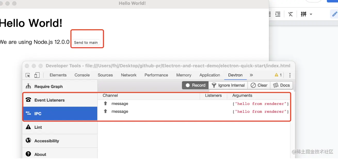The width and height of the screenshot is (338, 159).
Task: Open the Performance tab
Action: point(156,75)
